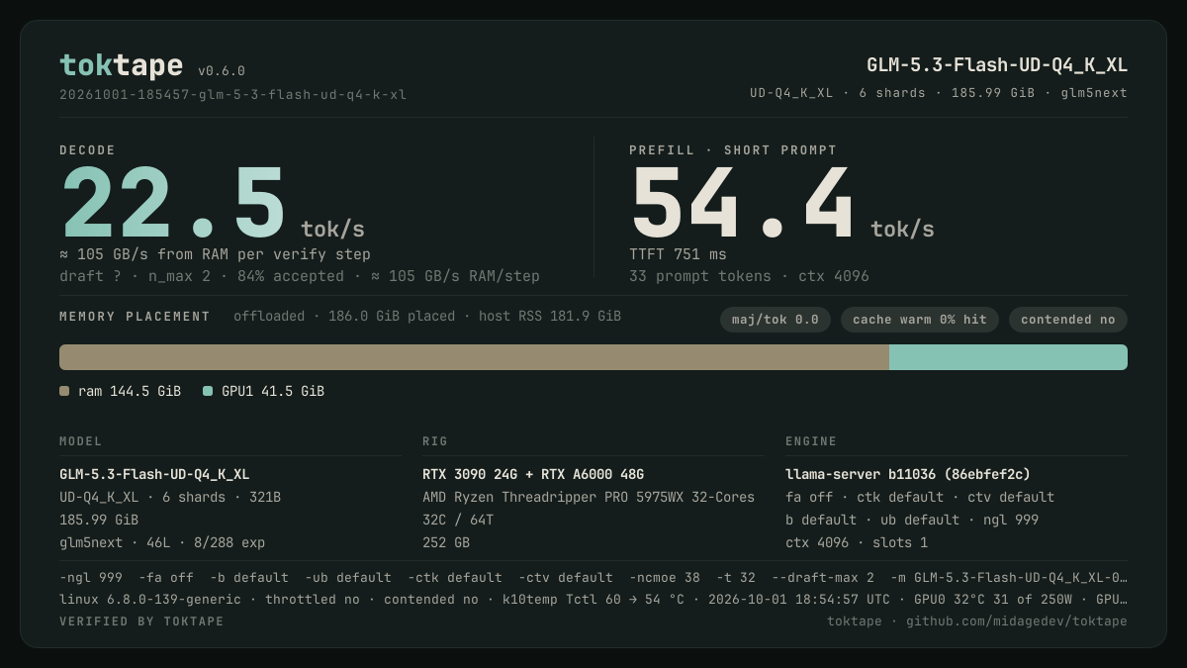Click the command line starting '-ngl 999 -fa off'

593,577
